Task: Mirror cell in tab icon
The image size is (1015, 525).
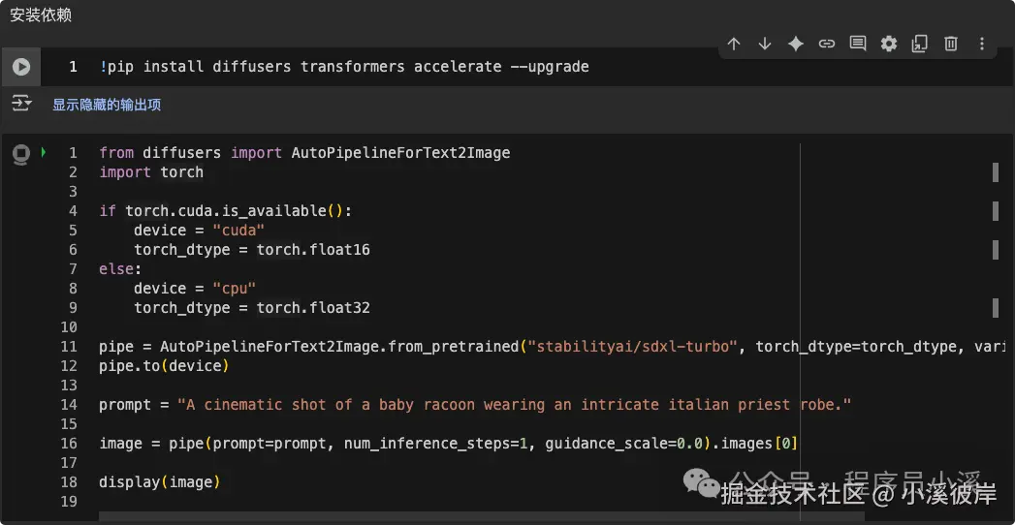Action: (x=920, y=44)
